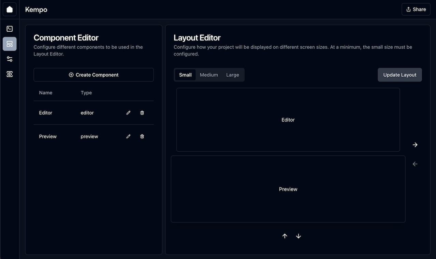Click the left arrow in layout editor
Image resolution: width=436 pixels, height=259 pixels.
[x=415, y=164]
